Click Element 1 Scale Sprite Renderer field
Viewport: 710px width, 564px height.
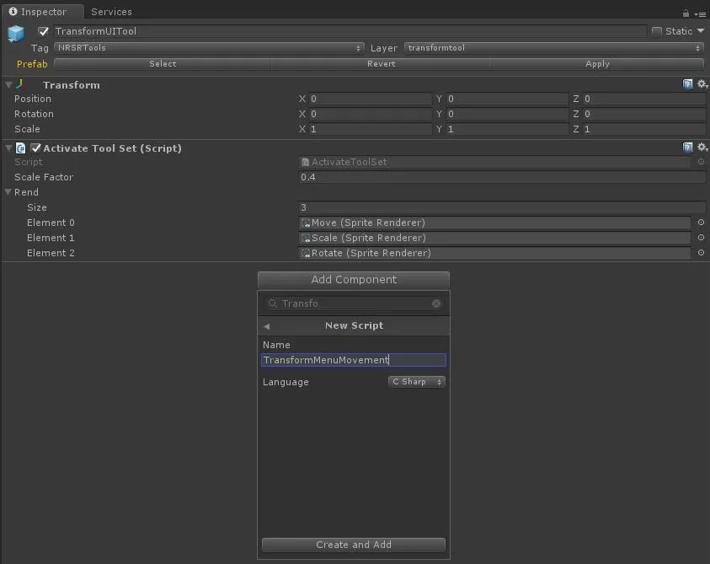coord(494,238)
